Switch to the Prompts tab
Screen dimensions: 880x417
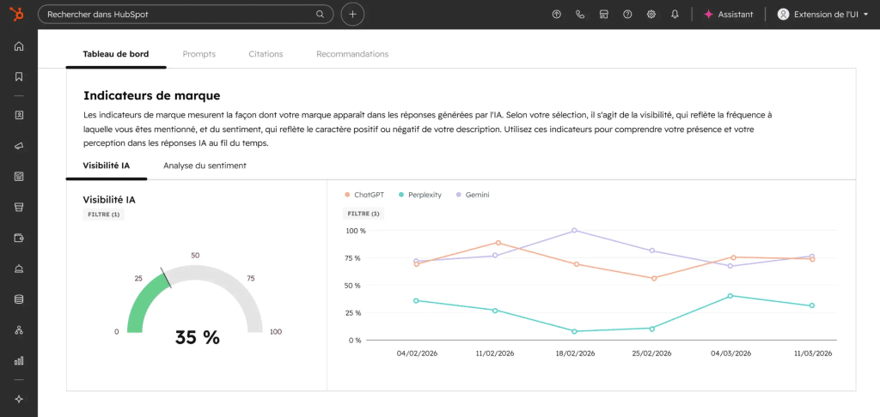(199, 54)
